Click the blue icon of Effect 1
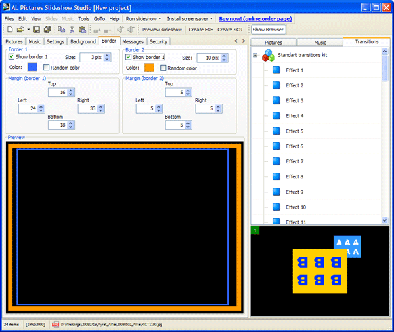Image resolution: width=394 pixels, height=332 pixels. [276, 70]
